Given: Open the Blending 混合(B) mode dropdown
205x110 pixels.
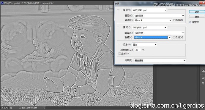Looking at the screenshot, I should 145,45.
